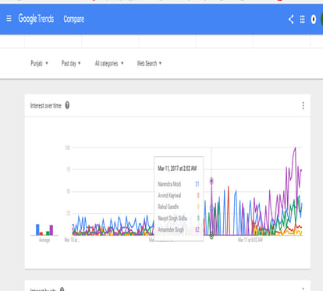Click the Mar 10 axis label
This screenshot has width=323, height=291.
(x=72, y=240)
